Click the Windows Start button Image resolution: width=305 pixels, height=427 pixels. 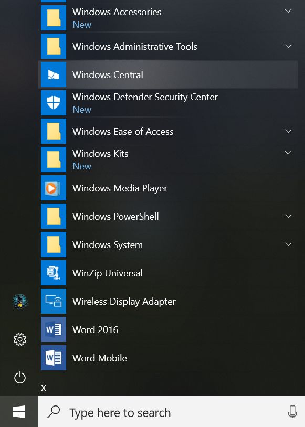tap(19, 411)
